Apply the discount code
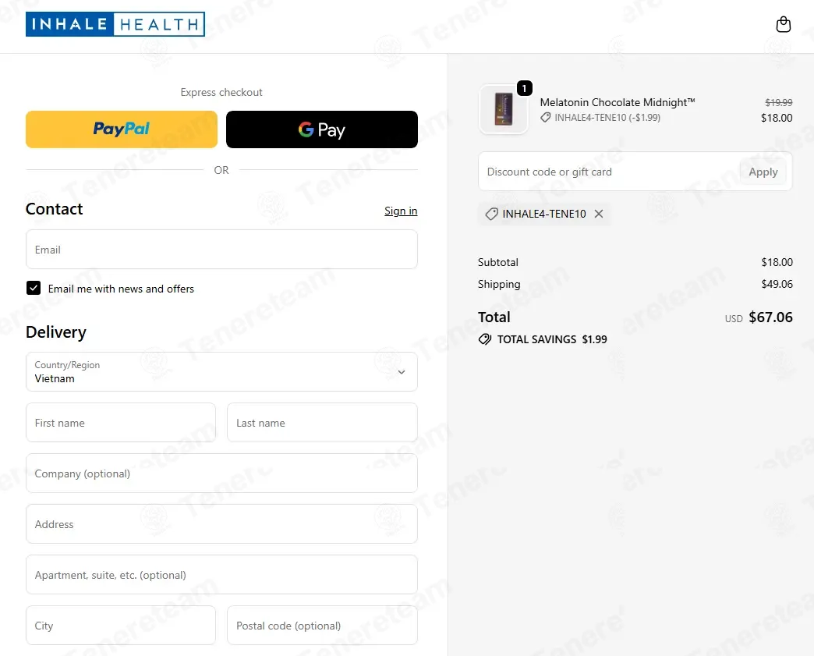814x656 pixels. [763, 172]
